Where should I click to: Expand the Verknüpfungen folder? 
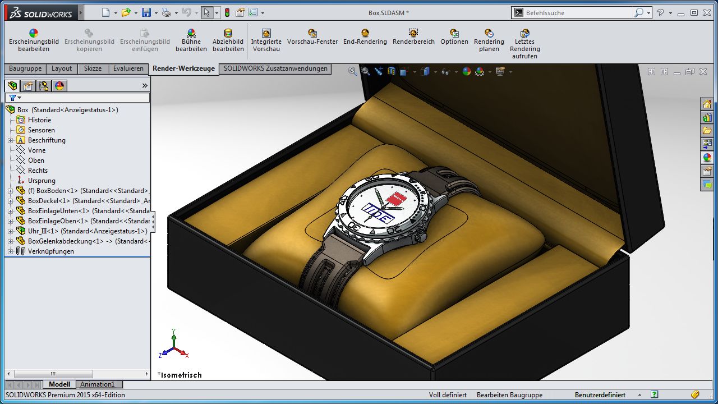10,251
